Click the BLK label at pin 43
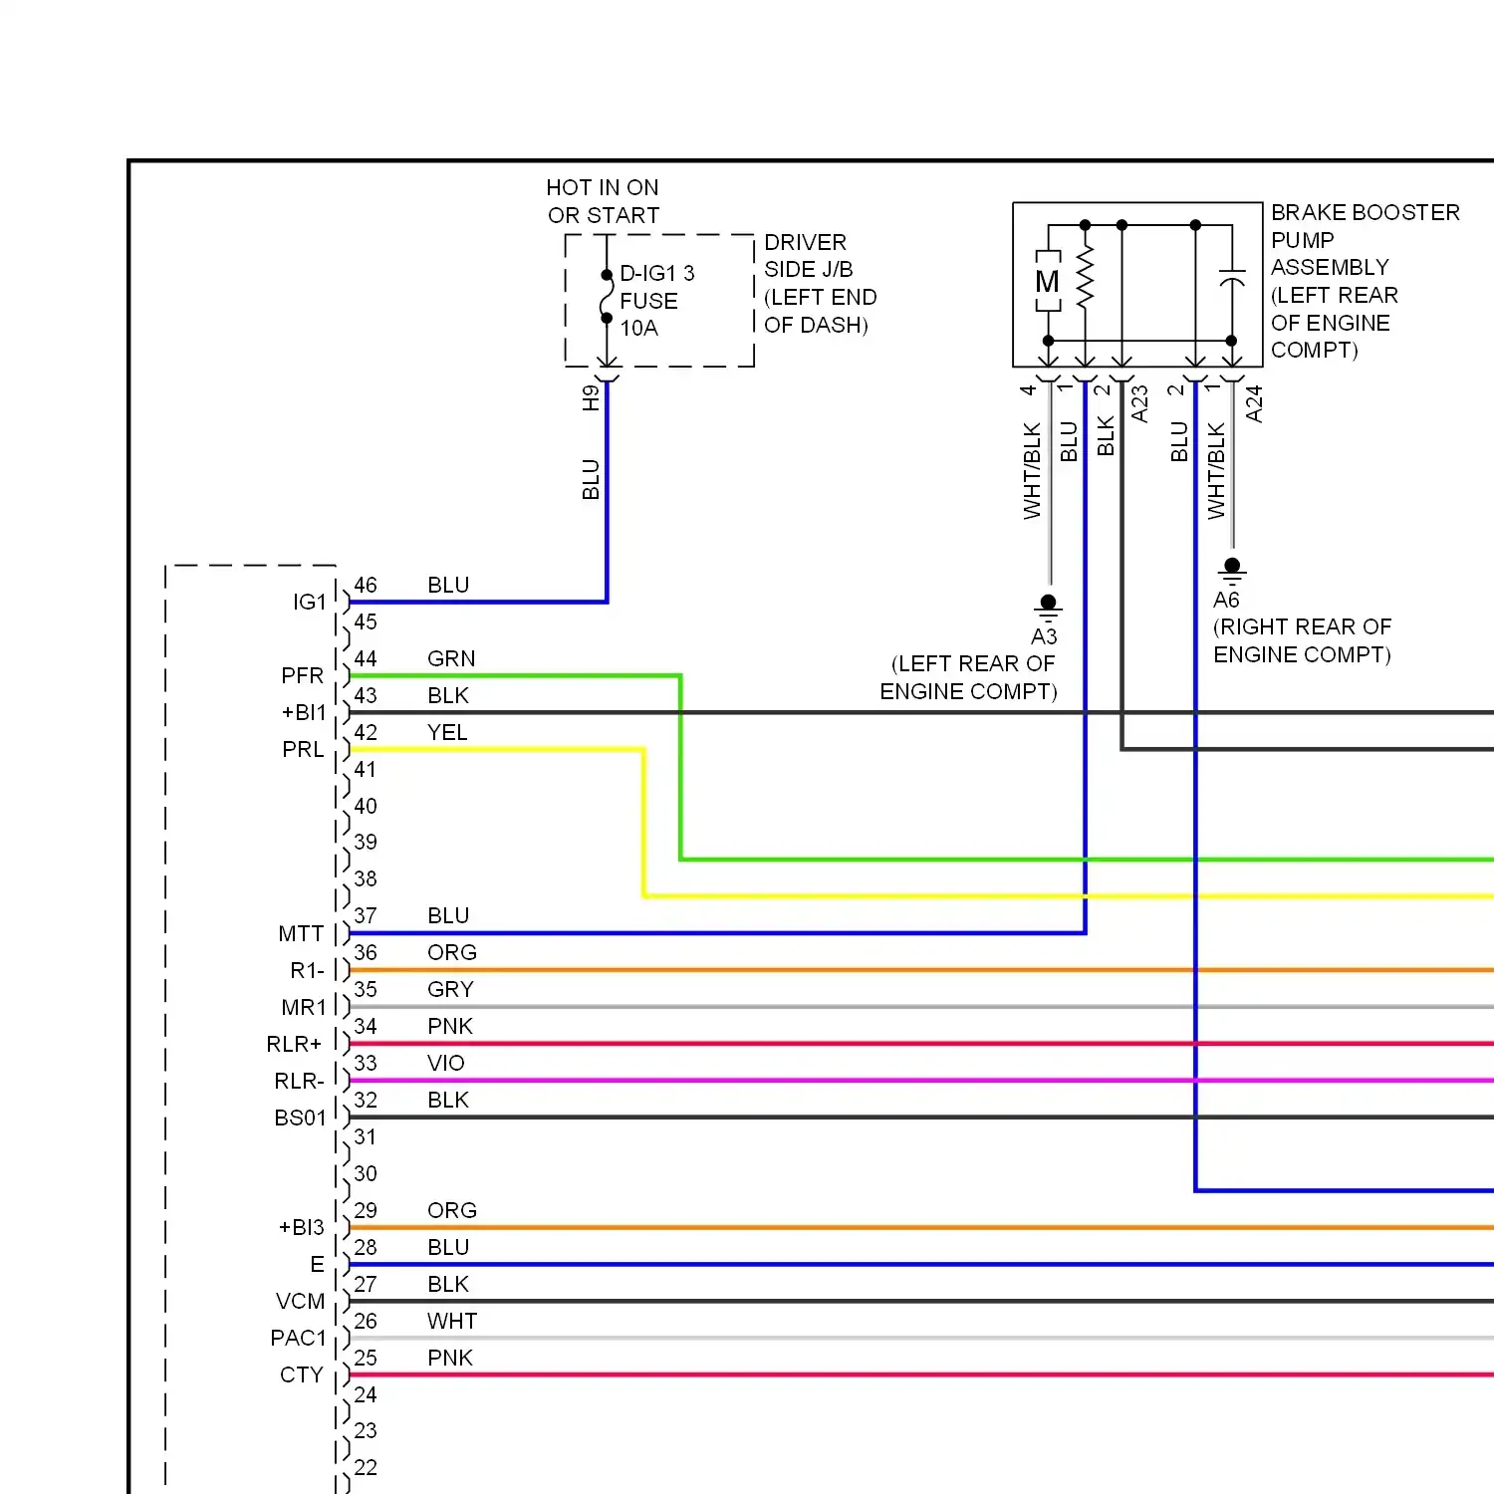 coord(448,695)
